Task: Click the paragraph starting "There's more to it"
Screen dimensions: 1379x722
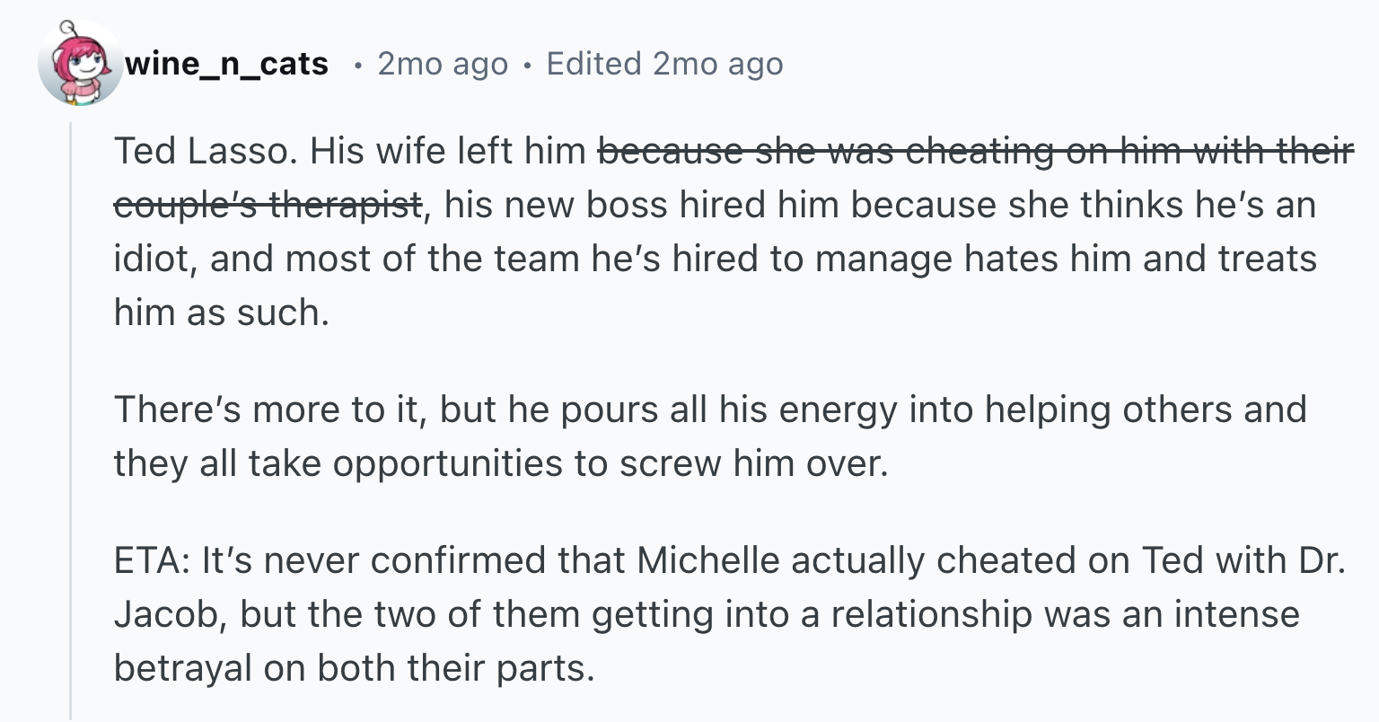Action: (710, 436)
